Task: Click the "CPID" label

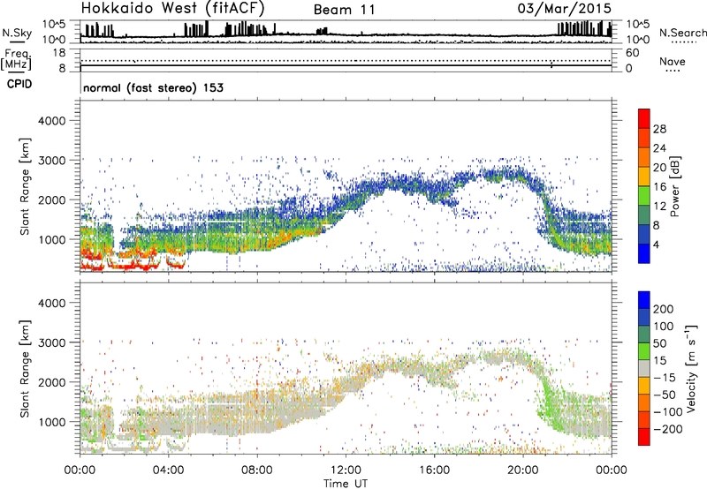Action: click(19, 84)
